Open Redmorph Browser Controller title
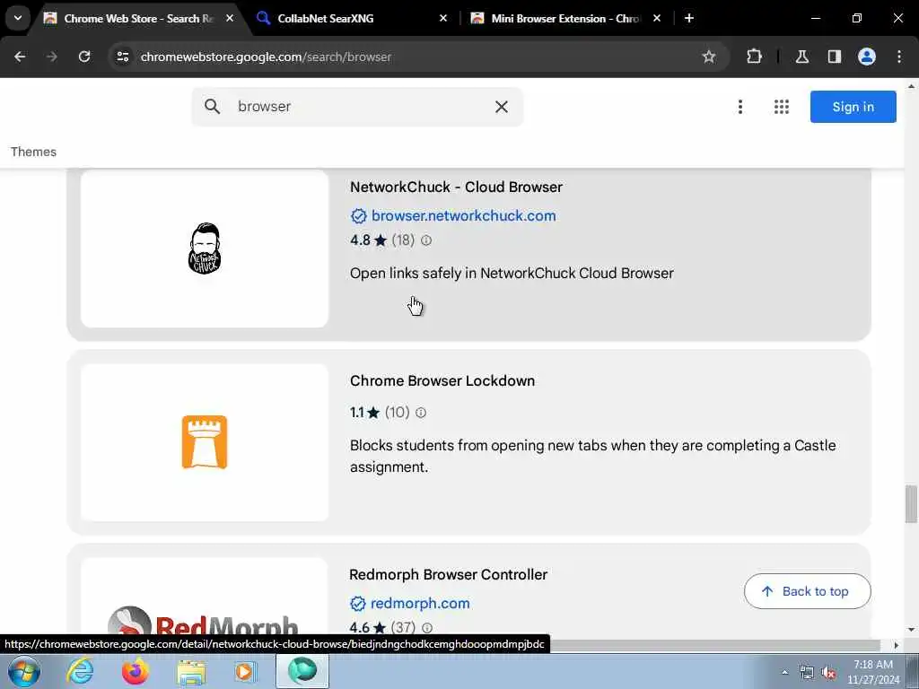 (449, 574)
